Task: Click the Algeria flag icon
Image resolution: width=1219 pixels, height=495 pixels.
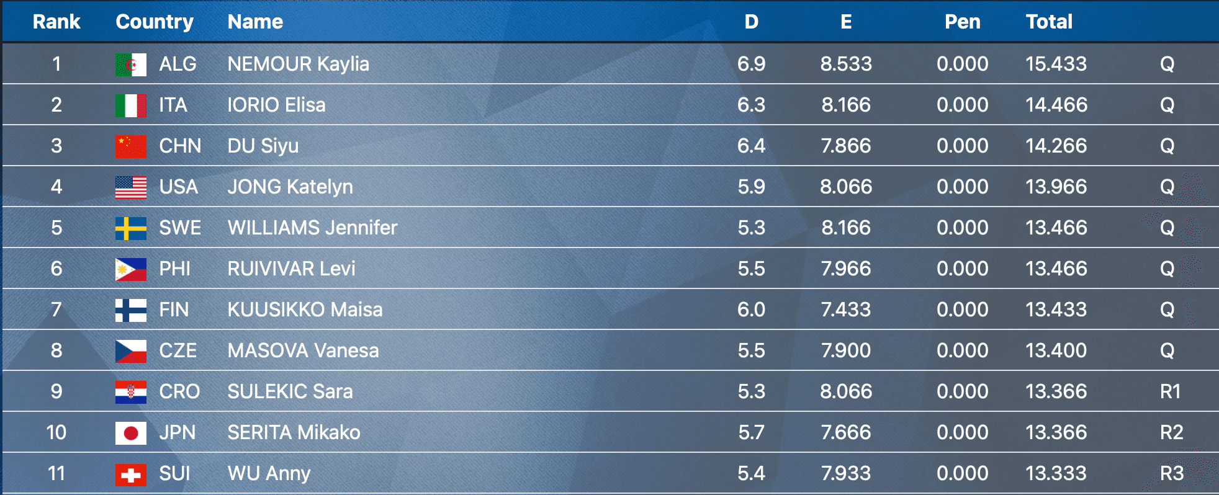Action: pos(131,65)
